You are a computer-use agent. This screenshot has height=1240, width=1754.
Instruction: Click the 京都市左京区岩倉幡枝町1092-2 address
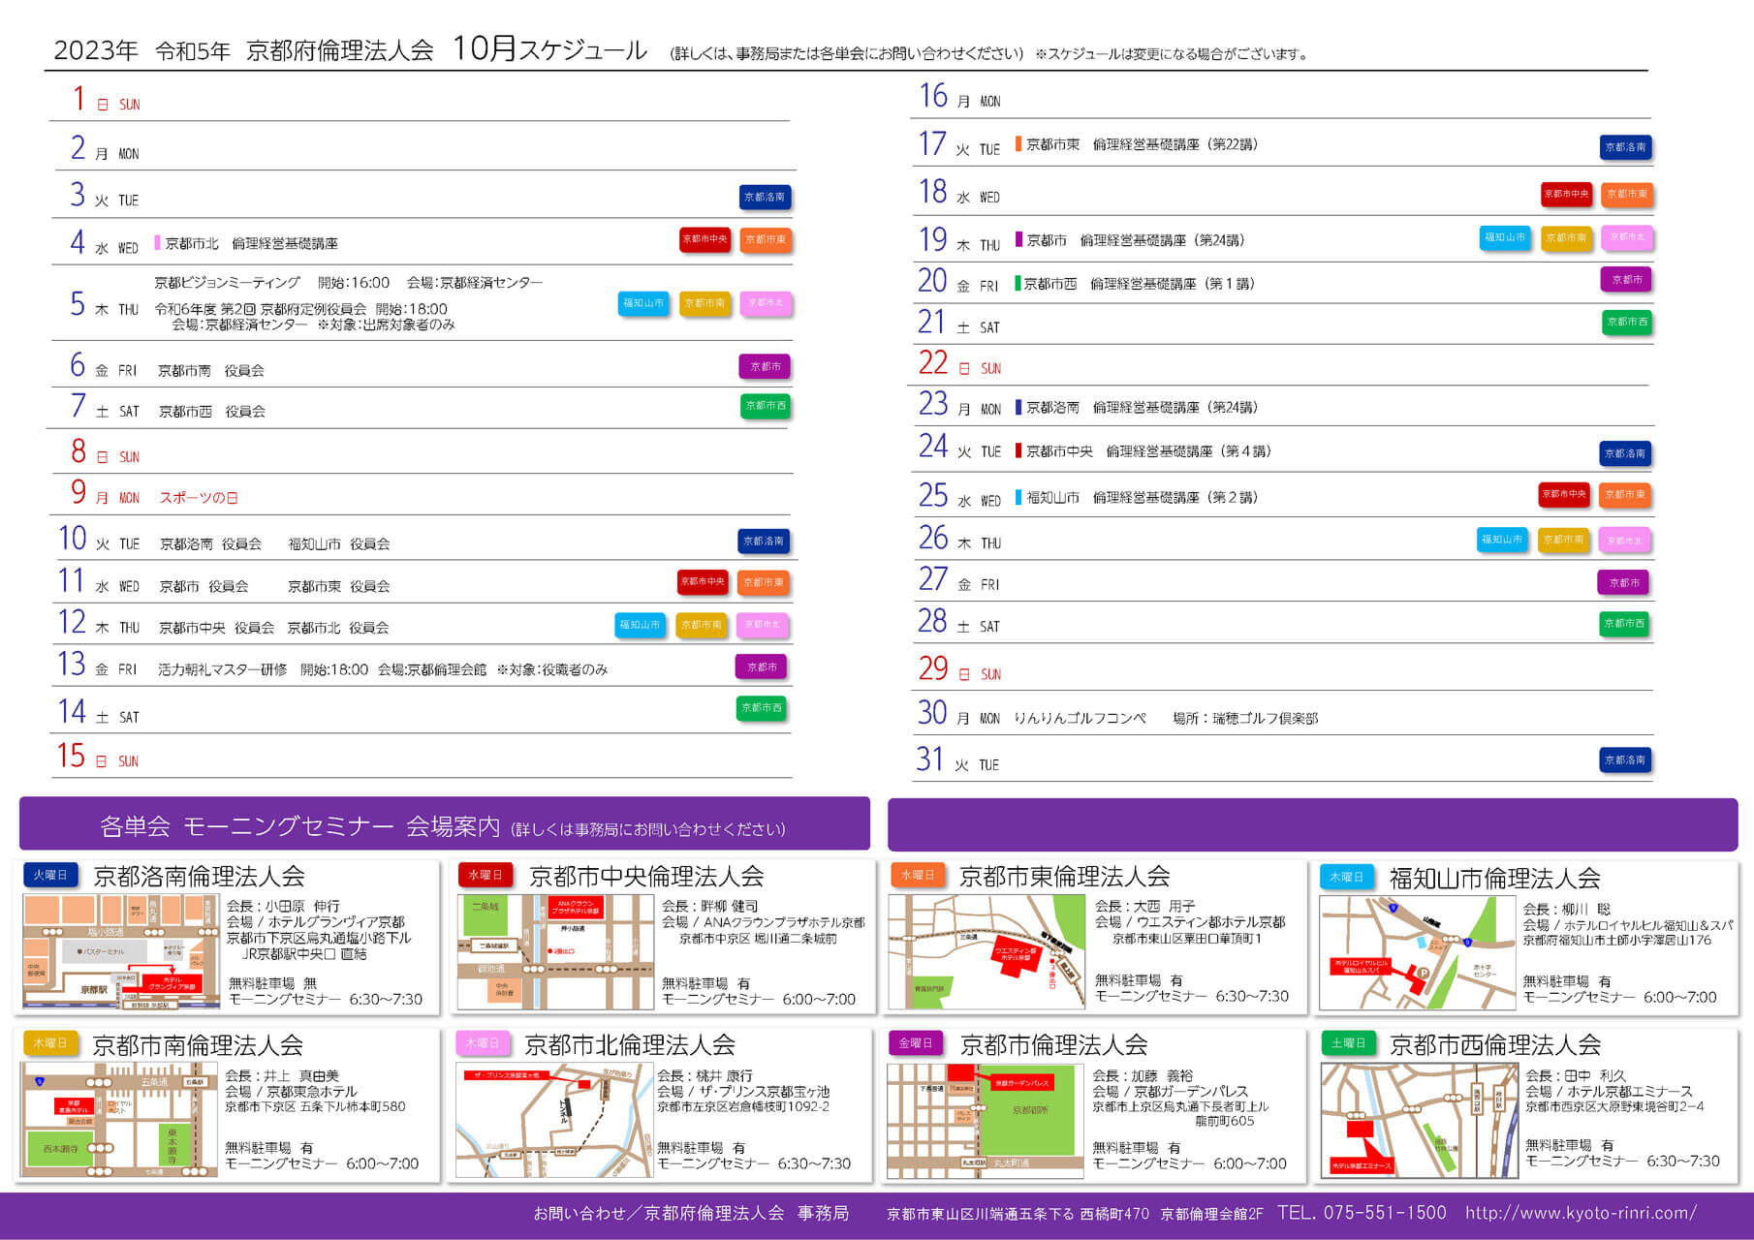point(743,1106)
